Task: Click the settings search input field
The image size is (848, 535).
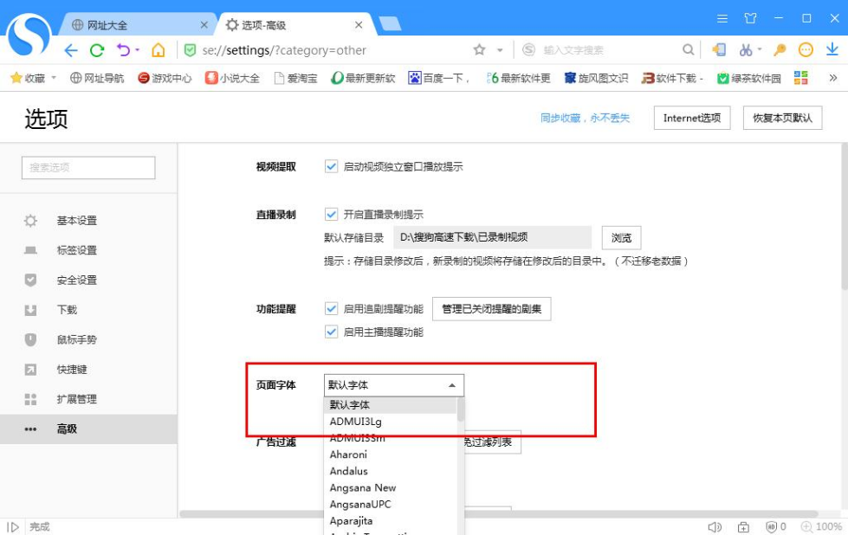Action: (x=87, y=167)
